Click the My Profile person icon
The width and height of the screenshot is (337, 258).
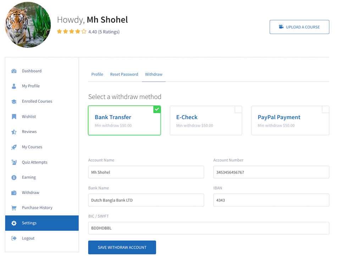coord(14,86)
